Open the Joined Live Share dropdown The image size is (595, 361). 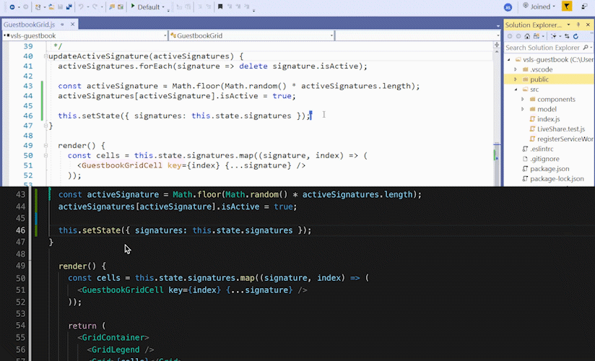point(542,6)
